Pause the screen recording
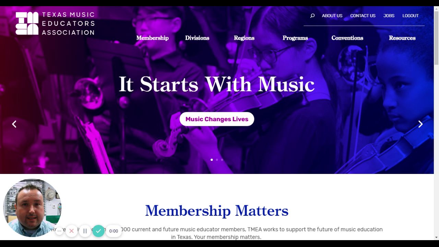Screen dimensions: 439x247 (85, 231)
